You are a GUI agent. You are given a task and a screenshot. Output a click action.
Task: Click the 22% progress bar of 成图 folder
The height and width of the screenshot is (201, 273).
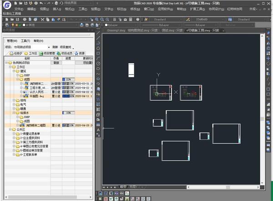tap(69, 79)
